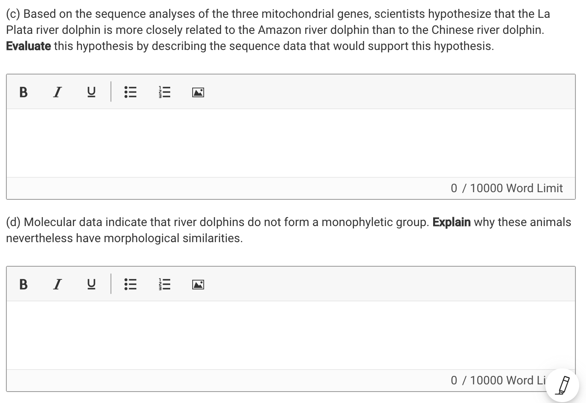Toggle numbered list in part (d) toolbar

[x=164, y=284]
